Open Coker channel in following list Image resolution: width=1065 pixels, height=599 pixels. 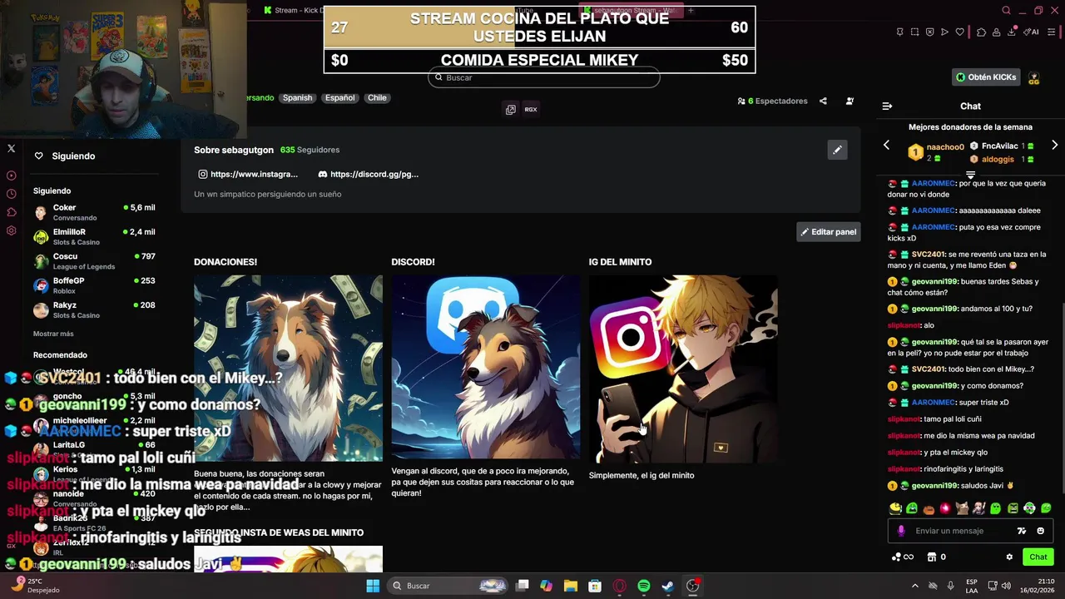[x=94, y=212]
